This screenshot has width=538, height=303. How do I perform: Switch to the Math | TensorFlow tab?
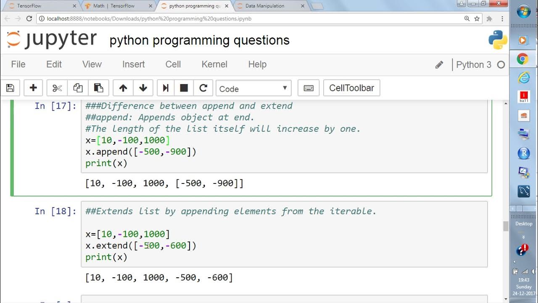113,6
